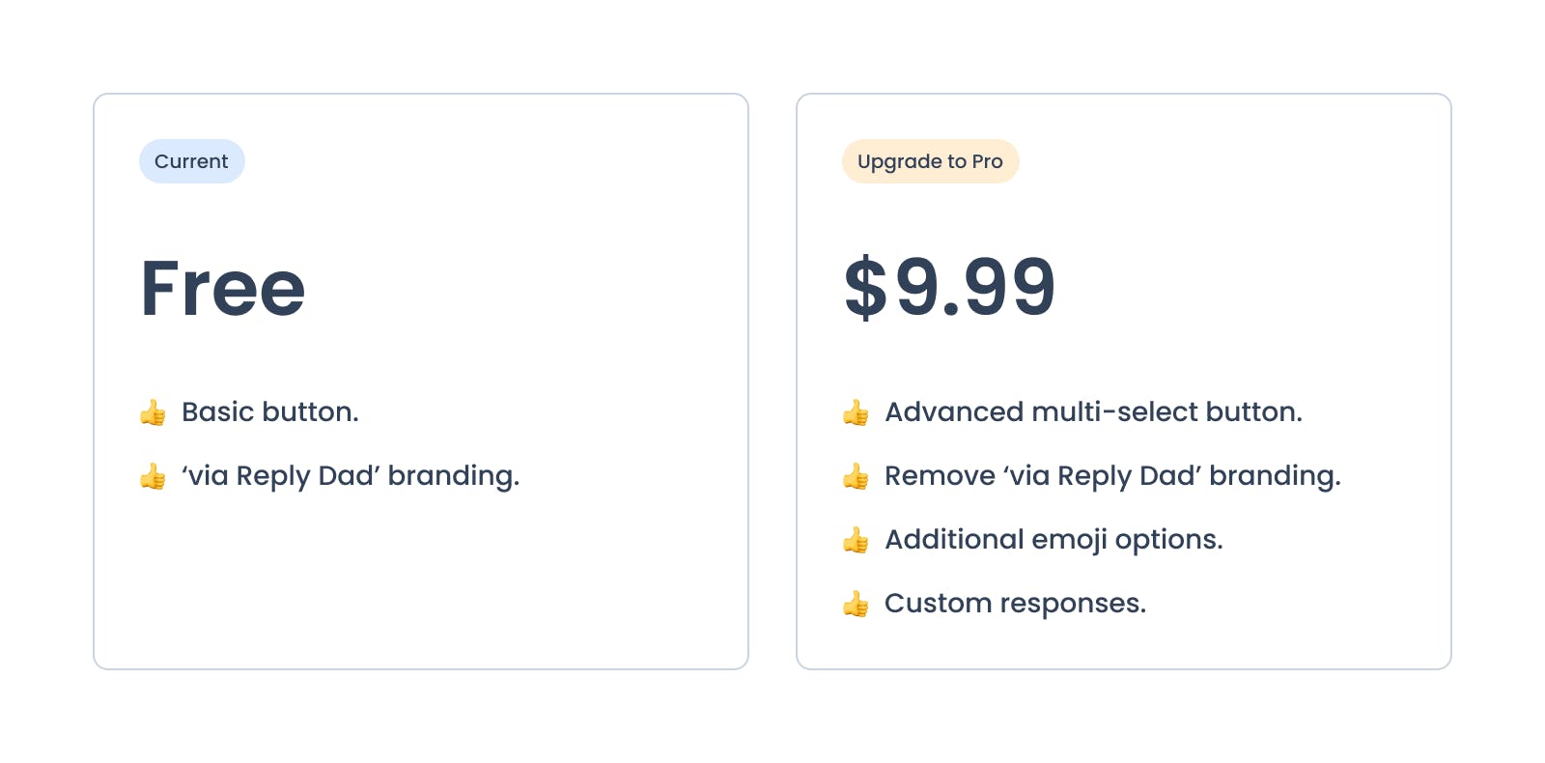Select the Free plan card
This screenshot has width=1545, height=763.
(x=421, y=381)
